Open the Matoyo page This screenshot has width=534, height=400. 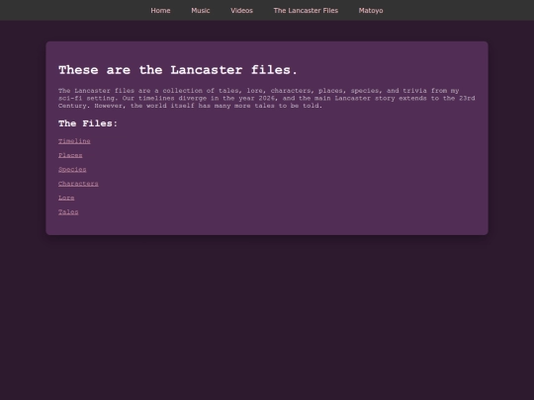(x=371, y=11)
